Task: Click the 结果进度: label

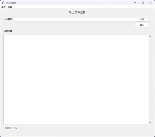Action: pos(8,31)
